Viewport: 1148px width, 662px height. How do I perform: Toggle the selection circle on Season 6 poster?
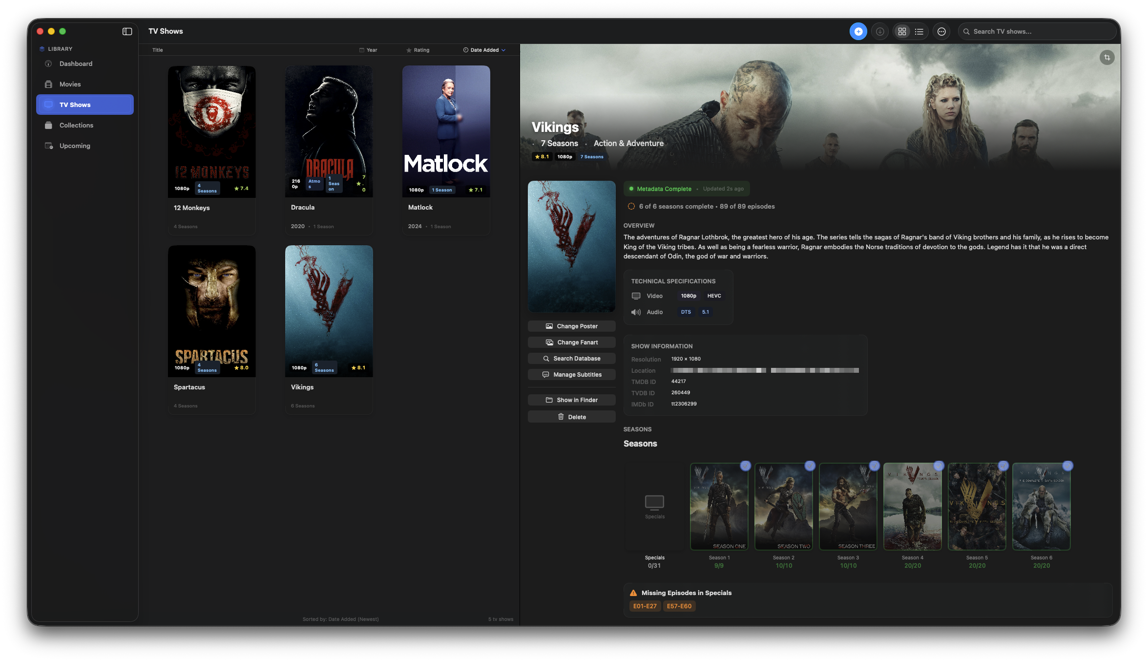pos(1067,466)
